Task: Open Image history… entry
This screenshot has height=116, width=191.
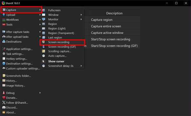Action: (16, 85)
